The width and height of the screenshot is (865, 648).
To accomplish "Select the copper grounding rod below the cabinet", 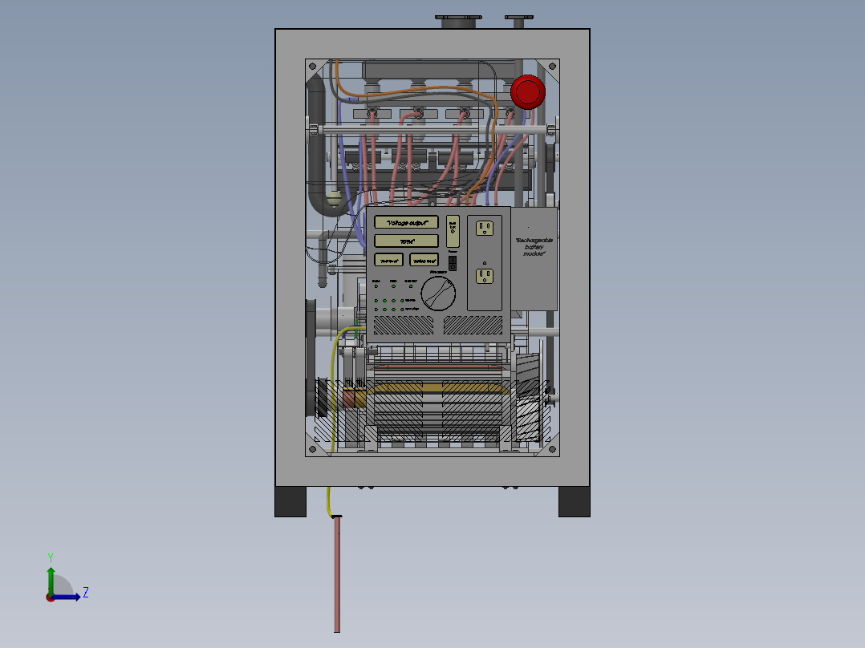I will click(x=337, y=574).
